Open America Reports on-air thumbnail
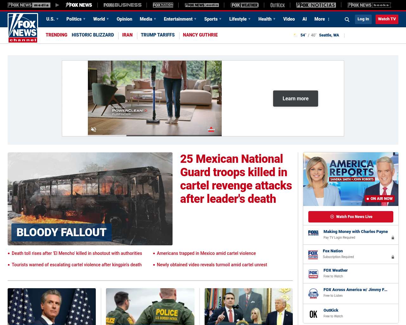This screenshot has width=406, height=325. 351,179
